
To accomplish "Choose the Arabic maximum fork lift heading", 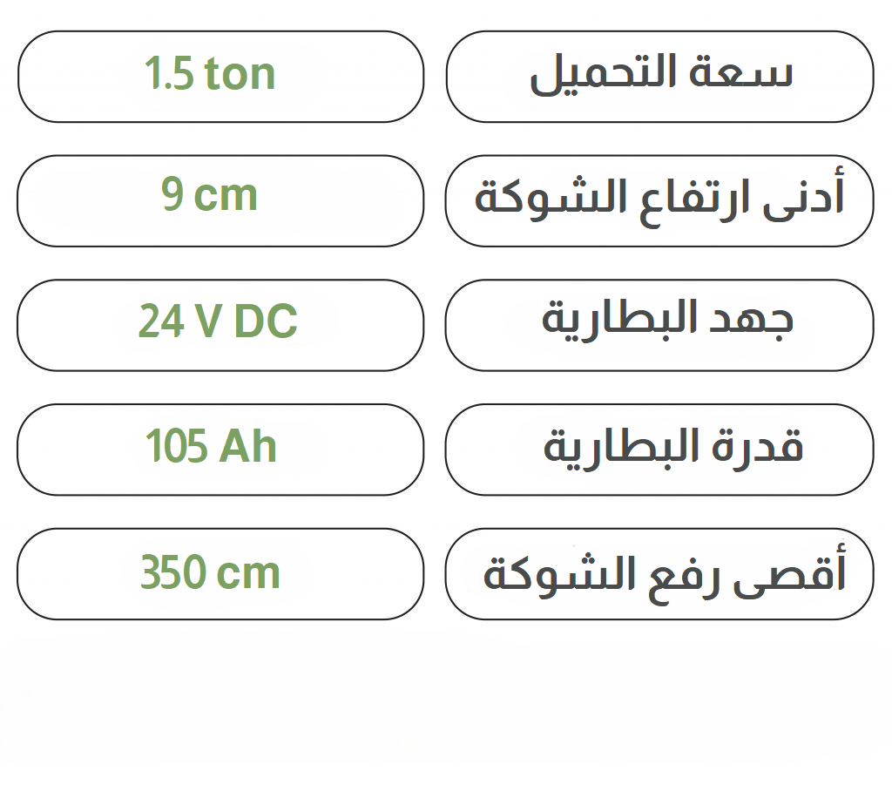I will pyautogui.click(x=659, y=574).
